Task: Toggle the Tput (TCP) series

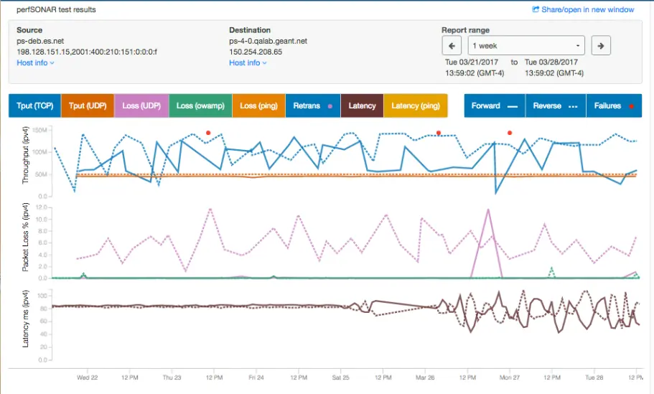Action: coord(35,106)
